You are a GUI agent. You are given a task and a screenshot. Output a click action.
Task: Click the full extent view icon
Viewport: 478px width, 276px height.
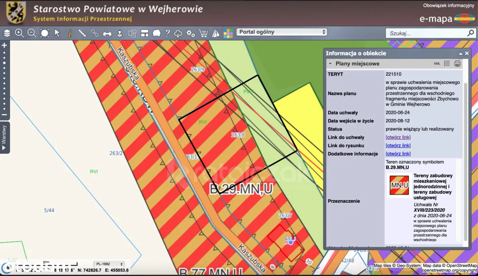(45, 33)
